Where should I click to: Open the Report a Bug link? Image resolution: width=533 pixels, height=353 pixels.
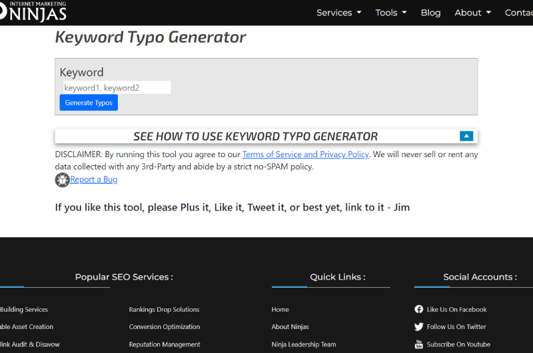tap(93, 179)
